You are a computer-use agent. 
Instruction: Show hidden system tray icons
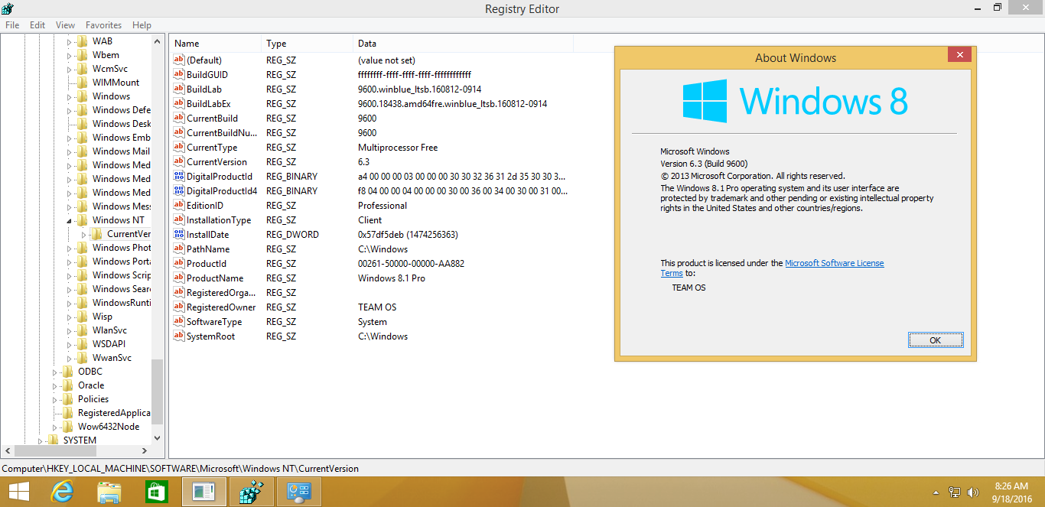(x=936, y=492)
